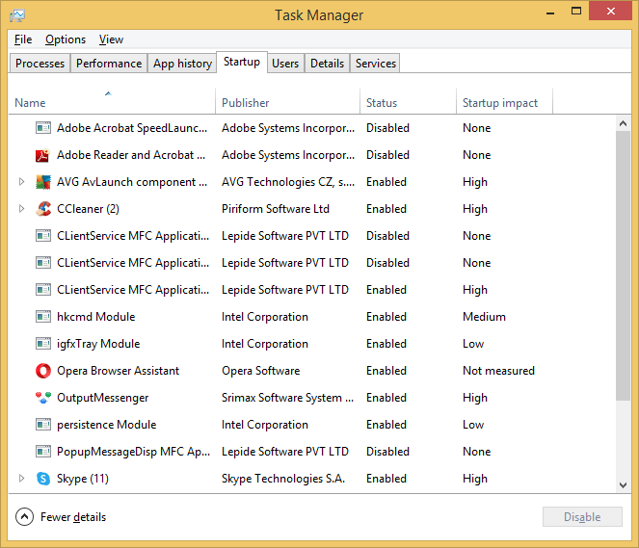Click the CCleaner icon
This screenshot has width=639, height=548.
click(42, 209)
